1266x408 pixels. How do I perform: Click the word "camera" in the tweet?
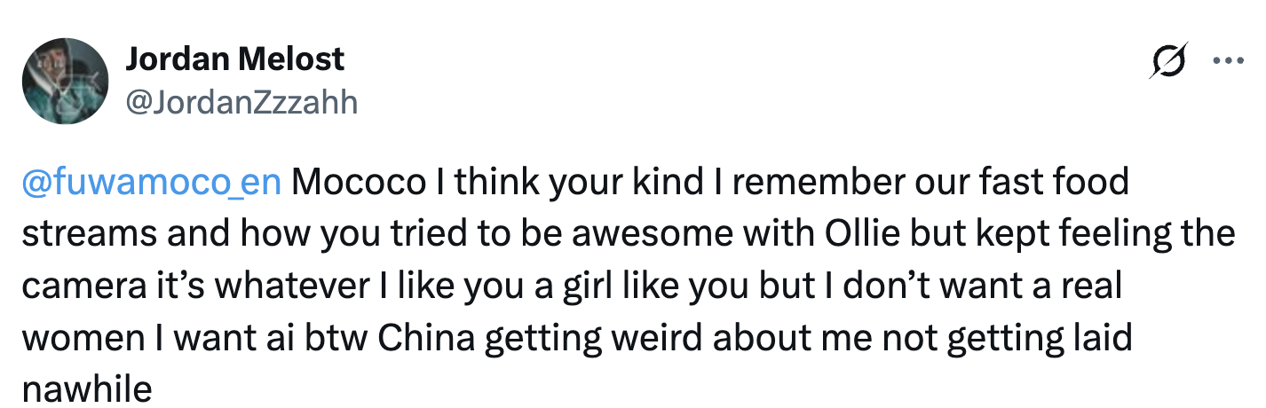click(80, 286)
